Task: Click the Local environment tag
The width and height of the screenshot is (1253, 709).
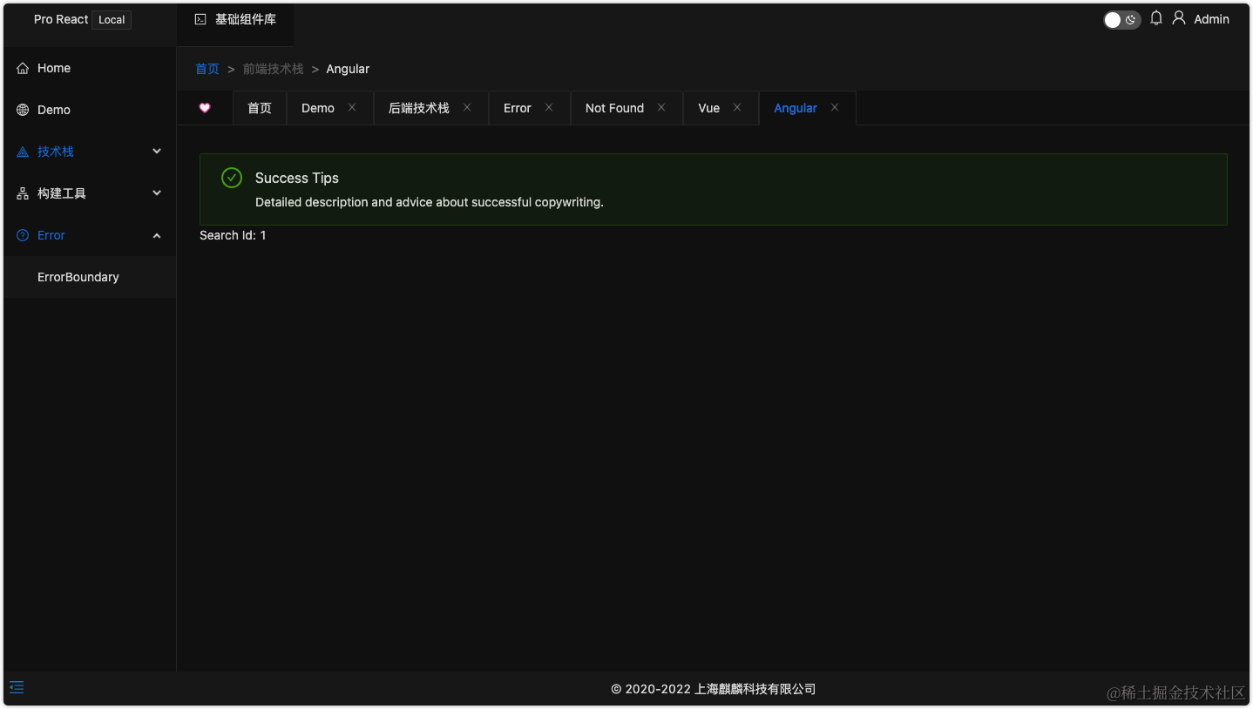Action: 112,19
